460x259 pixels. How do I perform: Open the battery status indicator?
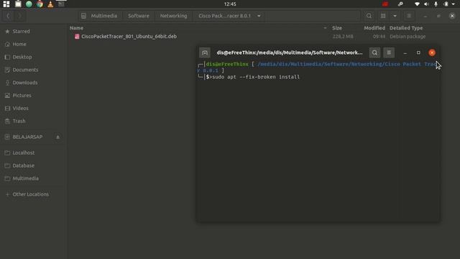(x=446, y=4)
